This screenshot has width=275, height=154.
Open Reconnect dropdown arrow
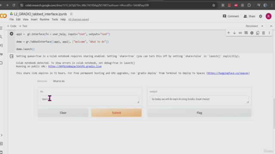[x=262, y=26]
